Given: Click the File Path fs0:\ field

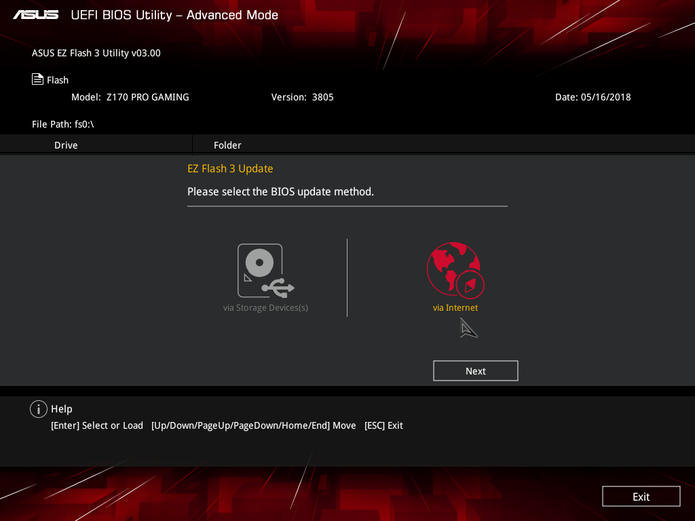Looking at the screenshot, I should point(62,124).
